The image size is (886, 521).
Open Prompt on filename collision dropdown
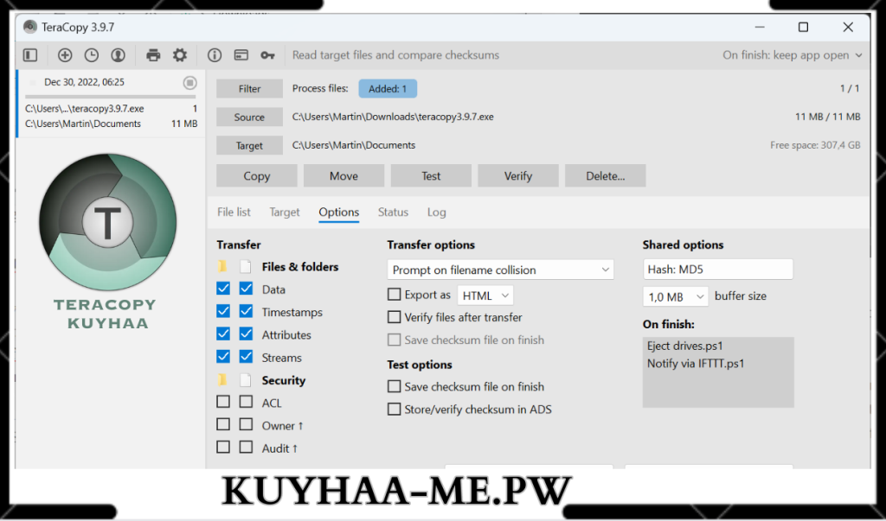click(x=500, y=270)
